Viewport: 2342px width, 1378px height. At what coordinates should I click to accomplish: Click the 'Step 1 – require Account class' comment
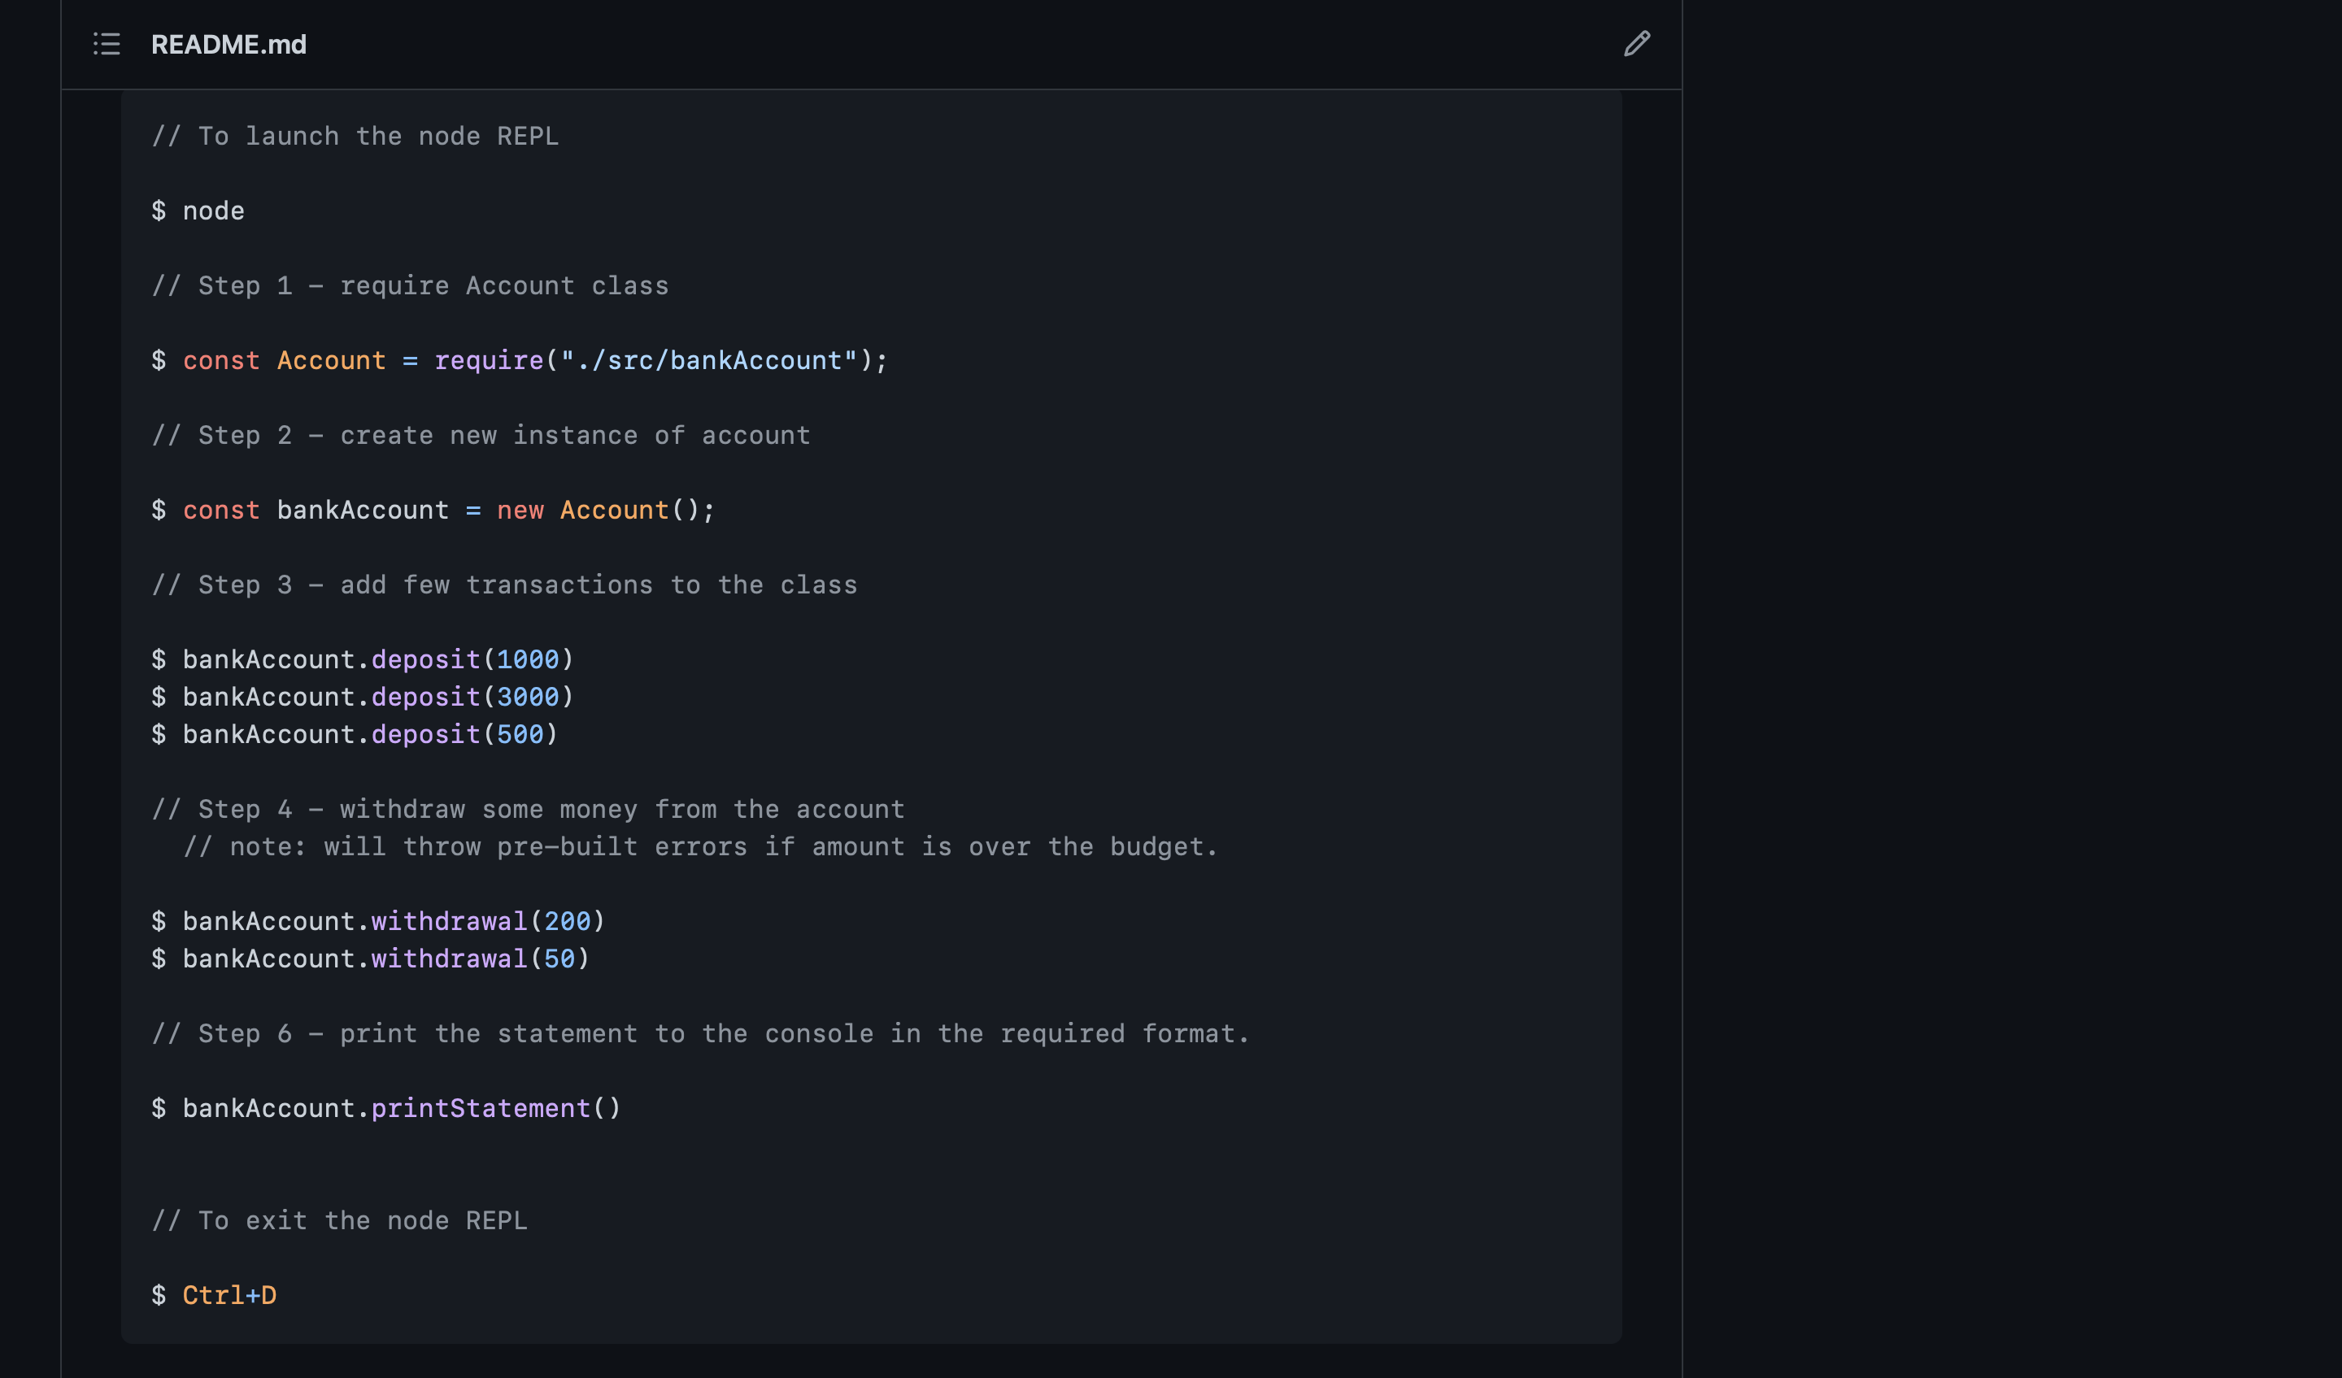[x=410, y=286]
